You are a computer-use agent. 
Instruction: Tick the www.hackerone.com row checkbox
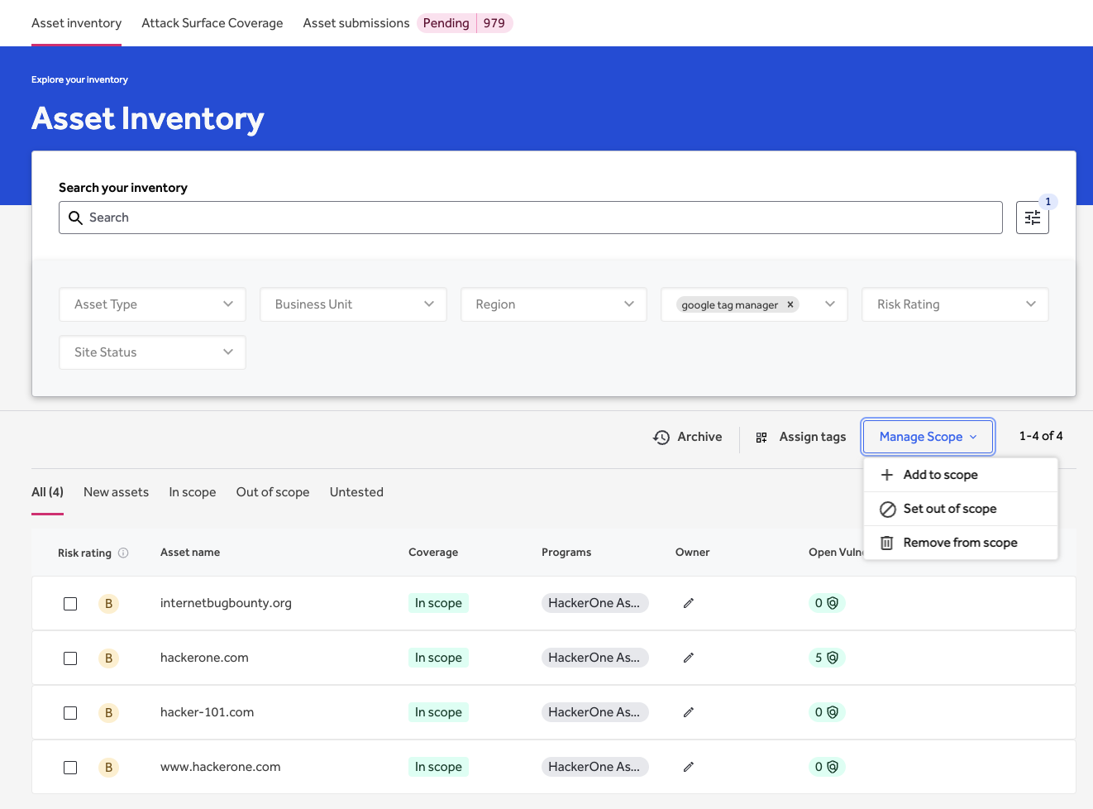pyautogui.click(x=70, y=768)
